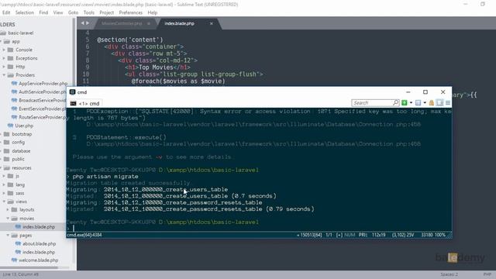Click the PHP syntax selector in status bar
Viewport: 496px width, 279px height.
pyautogui.click(x=487, y=274)
